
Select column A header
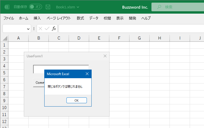(x=18, y=38)
